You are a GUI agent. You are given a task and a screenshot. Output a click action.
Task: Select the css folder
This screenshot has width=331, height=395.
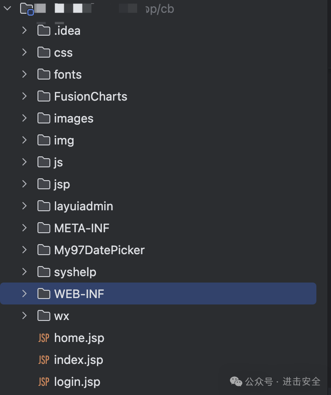(x=63, y=53)
